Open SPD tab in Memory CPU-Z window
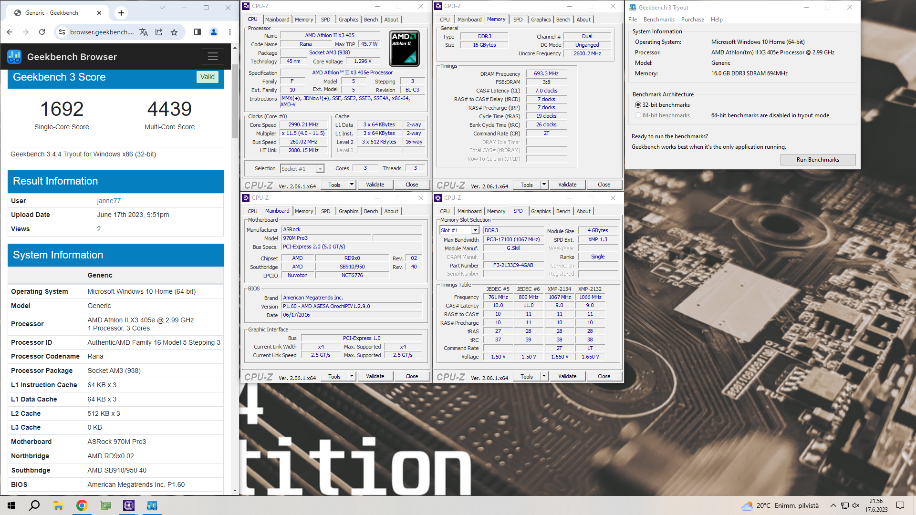Screen dimensions: 916x515 coord(518,20)
